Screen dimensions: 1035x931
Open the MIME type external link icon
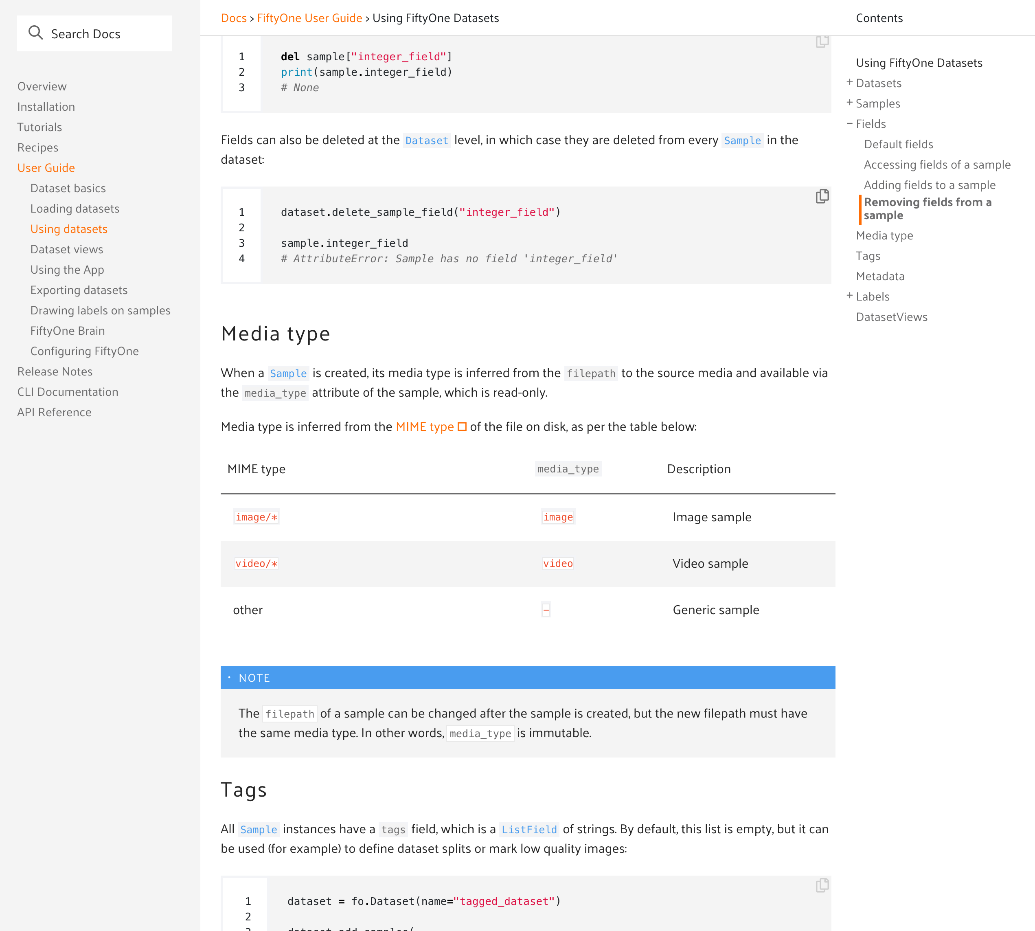(462, 426)
